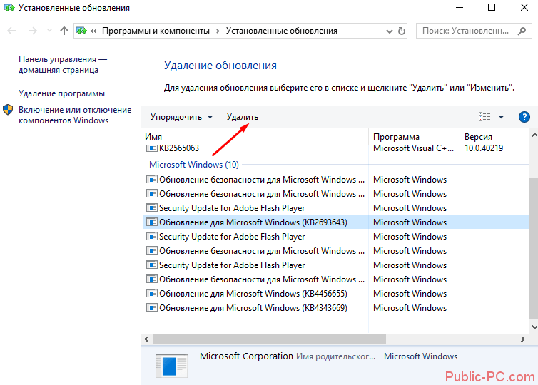Click icon of the KB4456655 update row
Image resolution: width=538 pixels, height=385 pixels.
point(152,293)
